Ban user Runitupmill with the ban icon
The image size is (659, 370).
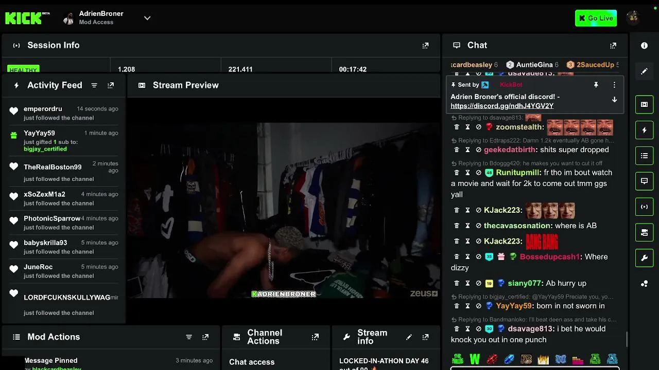[478, 173]
